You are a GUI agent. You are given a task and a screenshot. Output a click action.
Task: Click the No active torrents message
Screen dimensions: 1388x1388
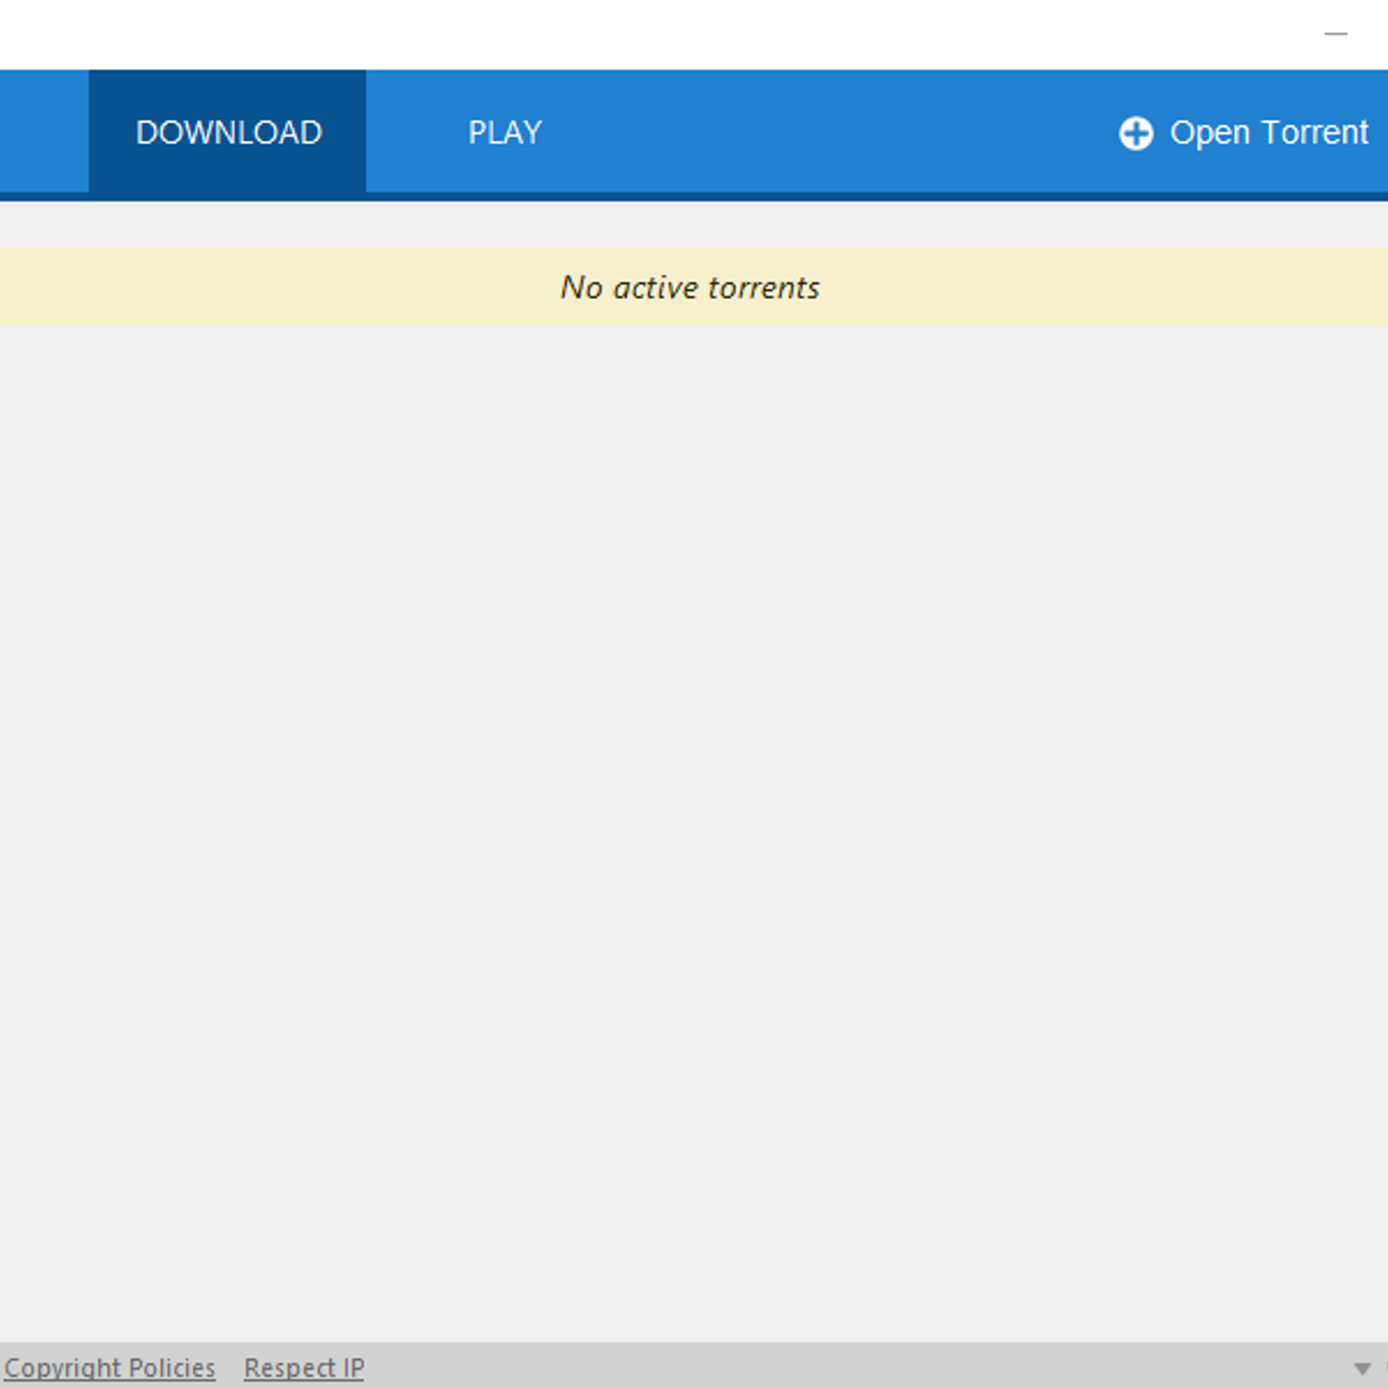pyautogui.click(x=690, y=287)
